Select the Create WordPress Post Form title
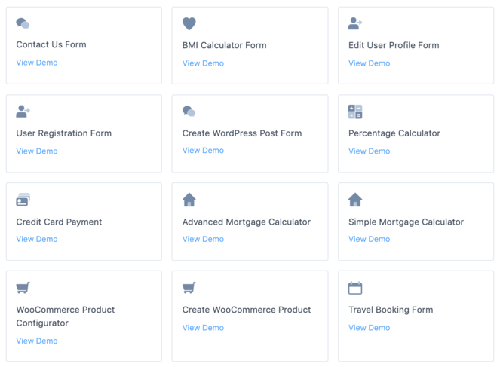 point(242,133)
